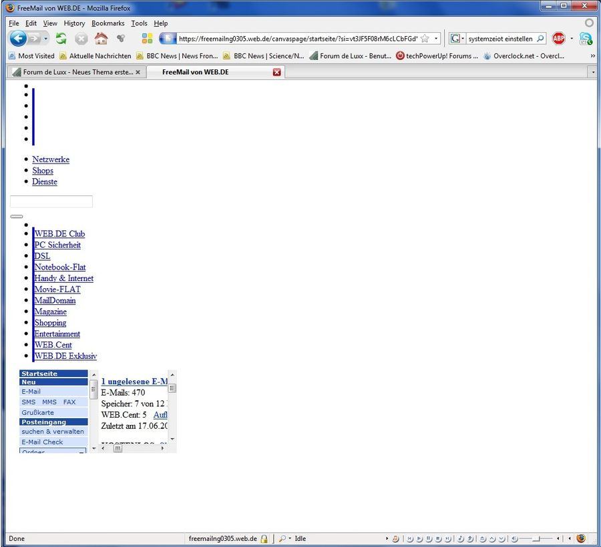The width and height of the screenshot is (601, 547).
Task: Open BBC News | Science/N... bookmark
Action: point(264,56)
